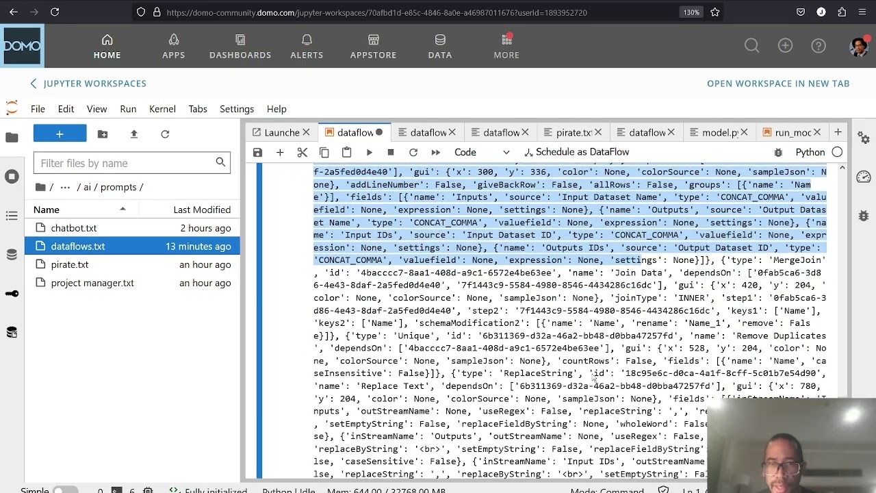Click Schedule as DataFlow

pyautogui.click(x=576, y=152)
